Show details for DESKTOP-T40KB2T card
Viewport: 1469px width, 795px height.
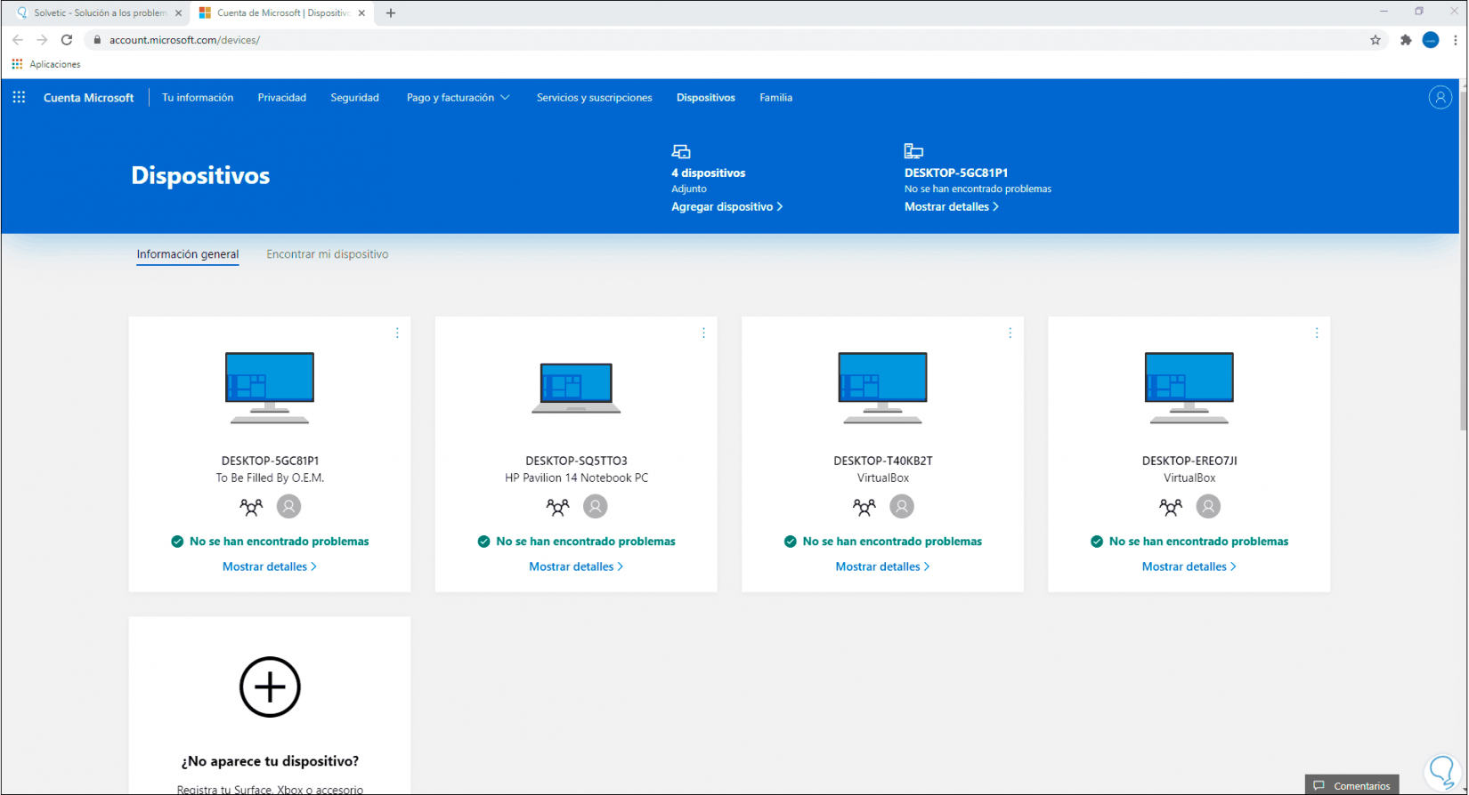(x=882, y=566)
